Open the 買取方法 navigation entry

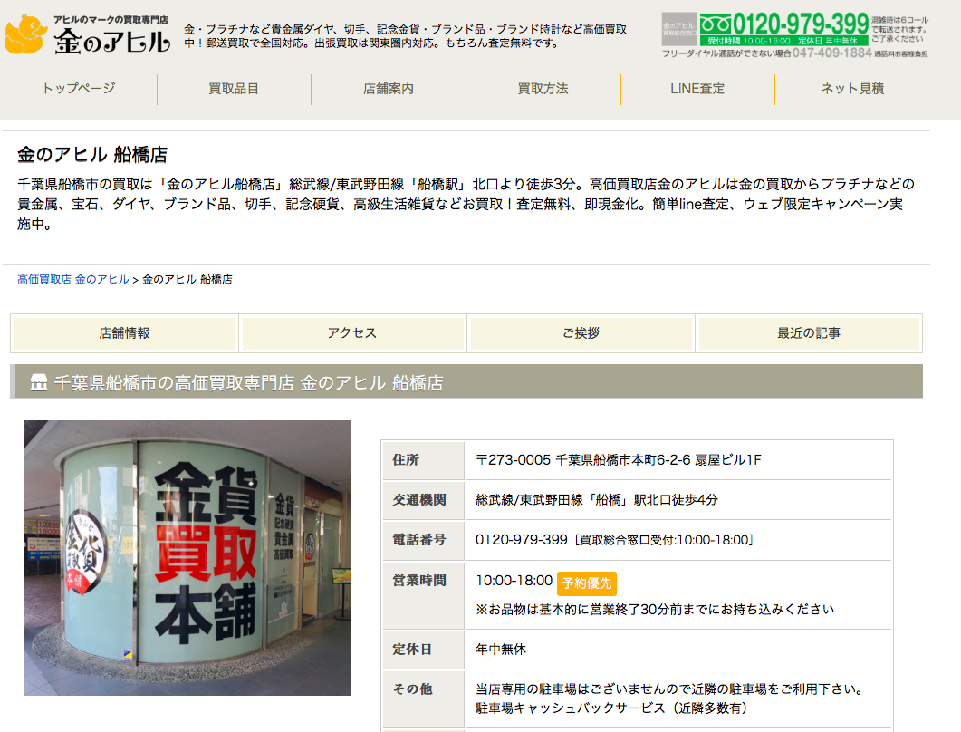pyautogui.click(x=542, y=89)
